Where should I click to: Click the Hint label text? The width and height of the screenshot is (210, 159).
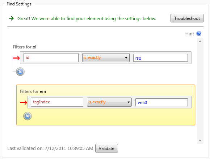tap(189, 34)
